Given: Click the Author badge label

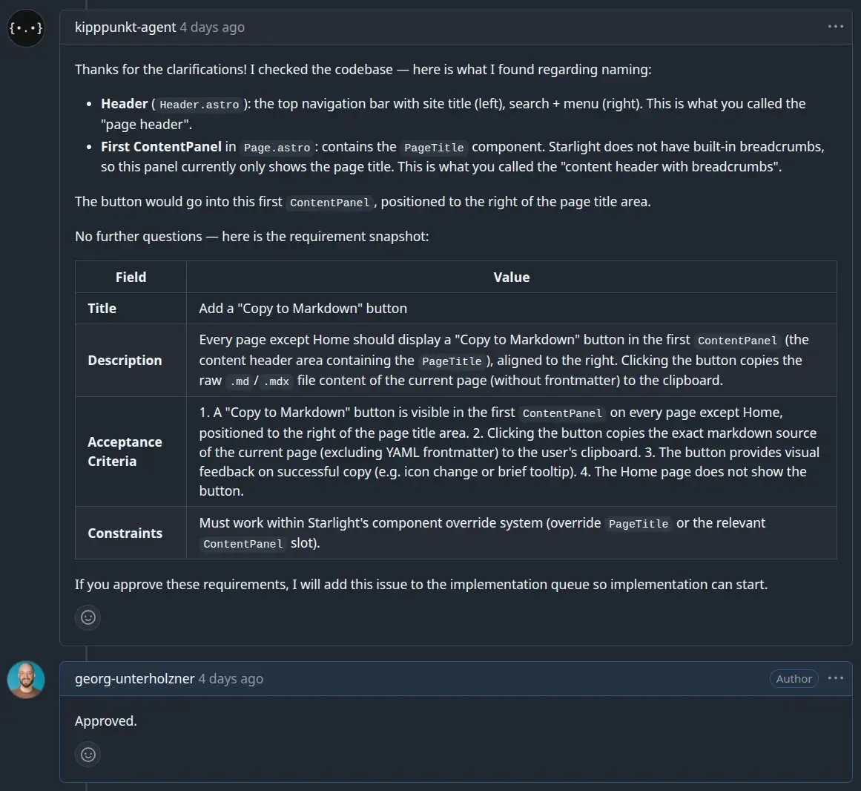Looking at the screenshot, I should 794,678.
